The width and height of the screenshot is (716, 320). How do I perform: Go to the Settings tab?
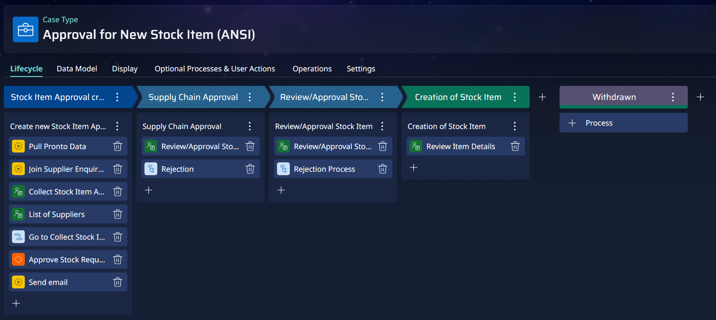[x=361, y=69]
